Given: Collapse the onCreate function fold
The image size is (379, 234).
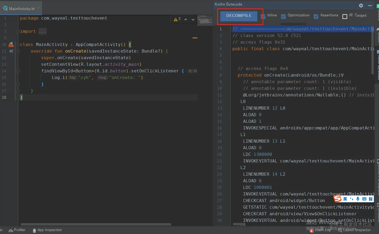Looking at the screenshot, I should (x=18, y=51).
